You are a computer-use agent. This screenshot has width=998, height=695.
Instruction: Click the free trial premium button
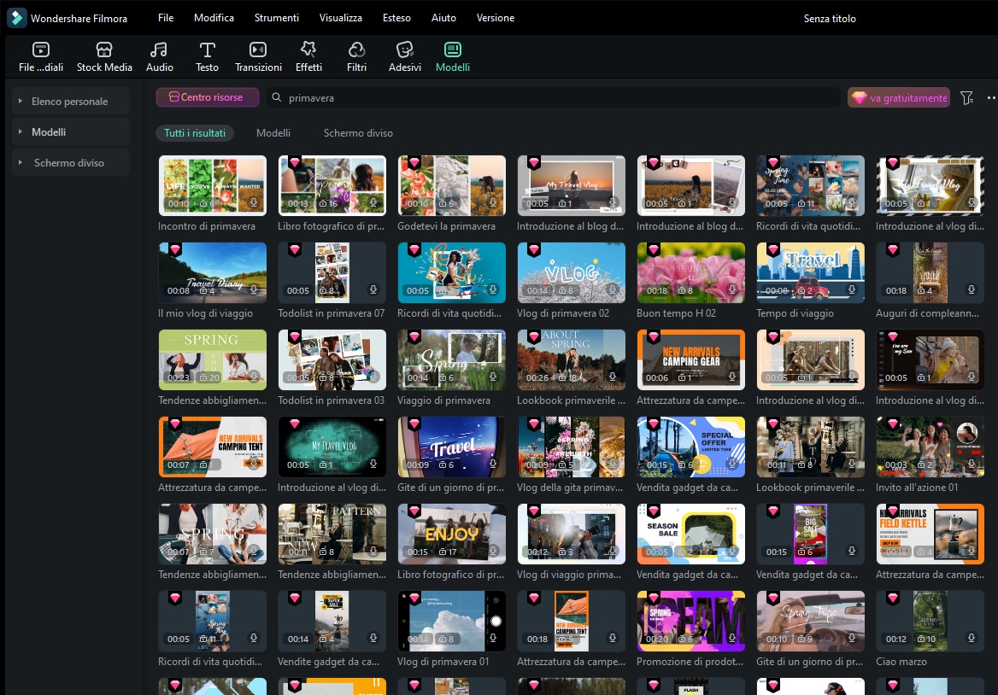point(898,98)
